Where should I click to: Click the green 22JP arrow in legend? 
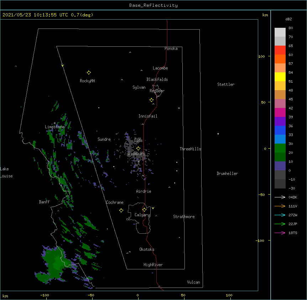[280, 224]
